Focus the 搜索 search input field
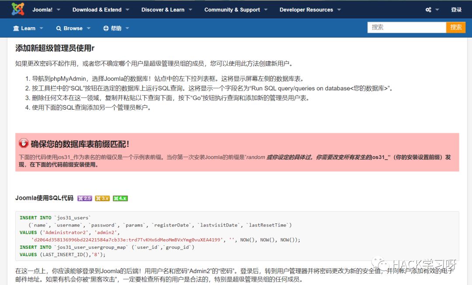472x285 pixels. pos(406,28)
